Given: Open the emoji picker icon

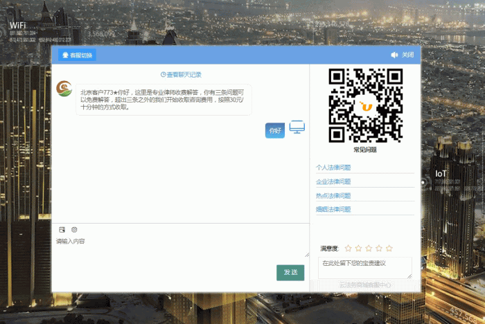Looking at the screenshot, I should coord(74,230).
